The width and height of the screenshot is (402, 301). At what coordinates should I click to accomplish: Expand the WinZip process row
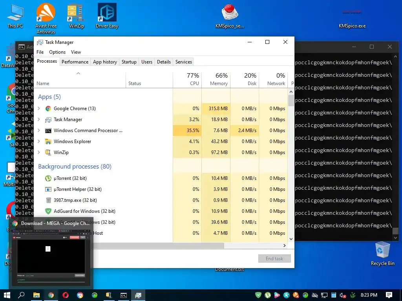coord(39,152)
